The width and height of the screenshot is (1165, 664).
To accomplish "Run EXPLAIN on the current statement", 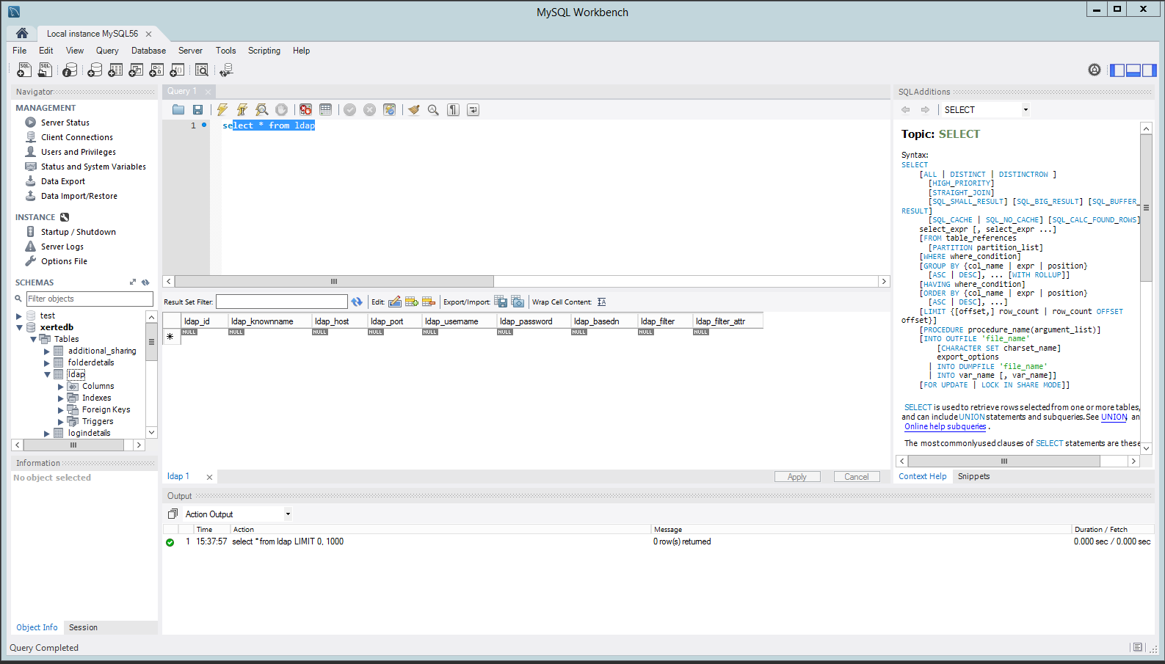I will coord(261,109).
